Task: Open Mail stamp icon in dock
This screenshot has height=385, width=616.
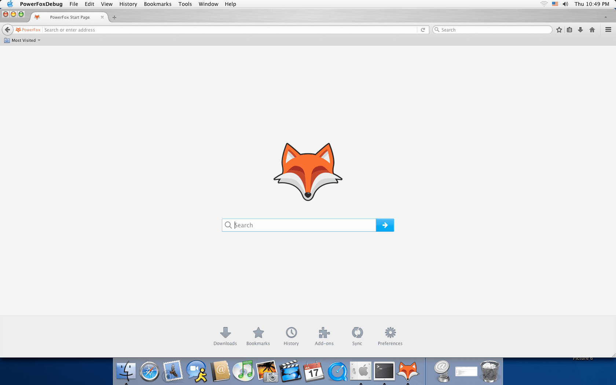Action: tap(173, 371)
